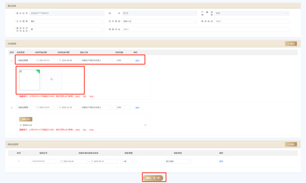The image size is (306, 183).
Task: Click the 合同管理 section title
Action: [12, 44]
